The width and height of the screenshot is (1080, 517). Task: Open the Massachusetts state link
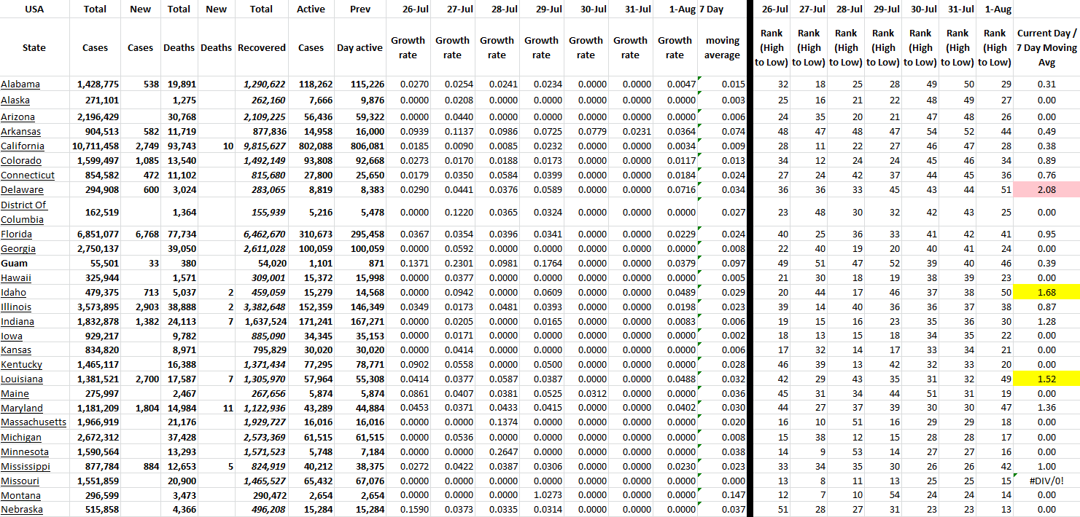[34, 422]
